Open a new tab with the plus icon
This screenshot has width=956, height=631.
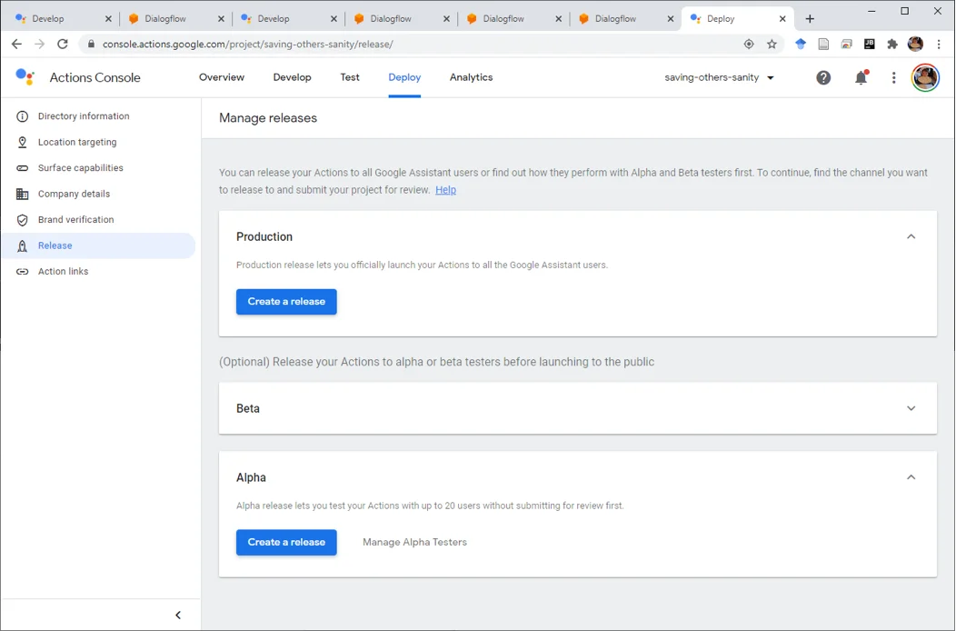[810, 19]
